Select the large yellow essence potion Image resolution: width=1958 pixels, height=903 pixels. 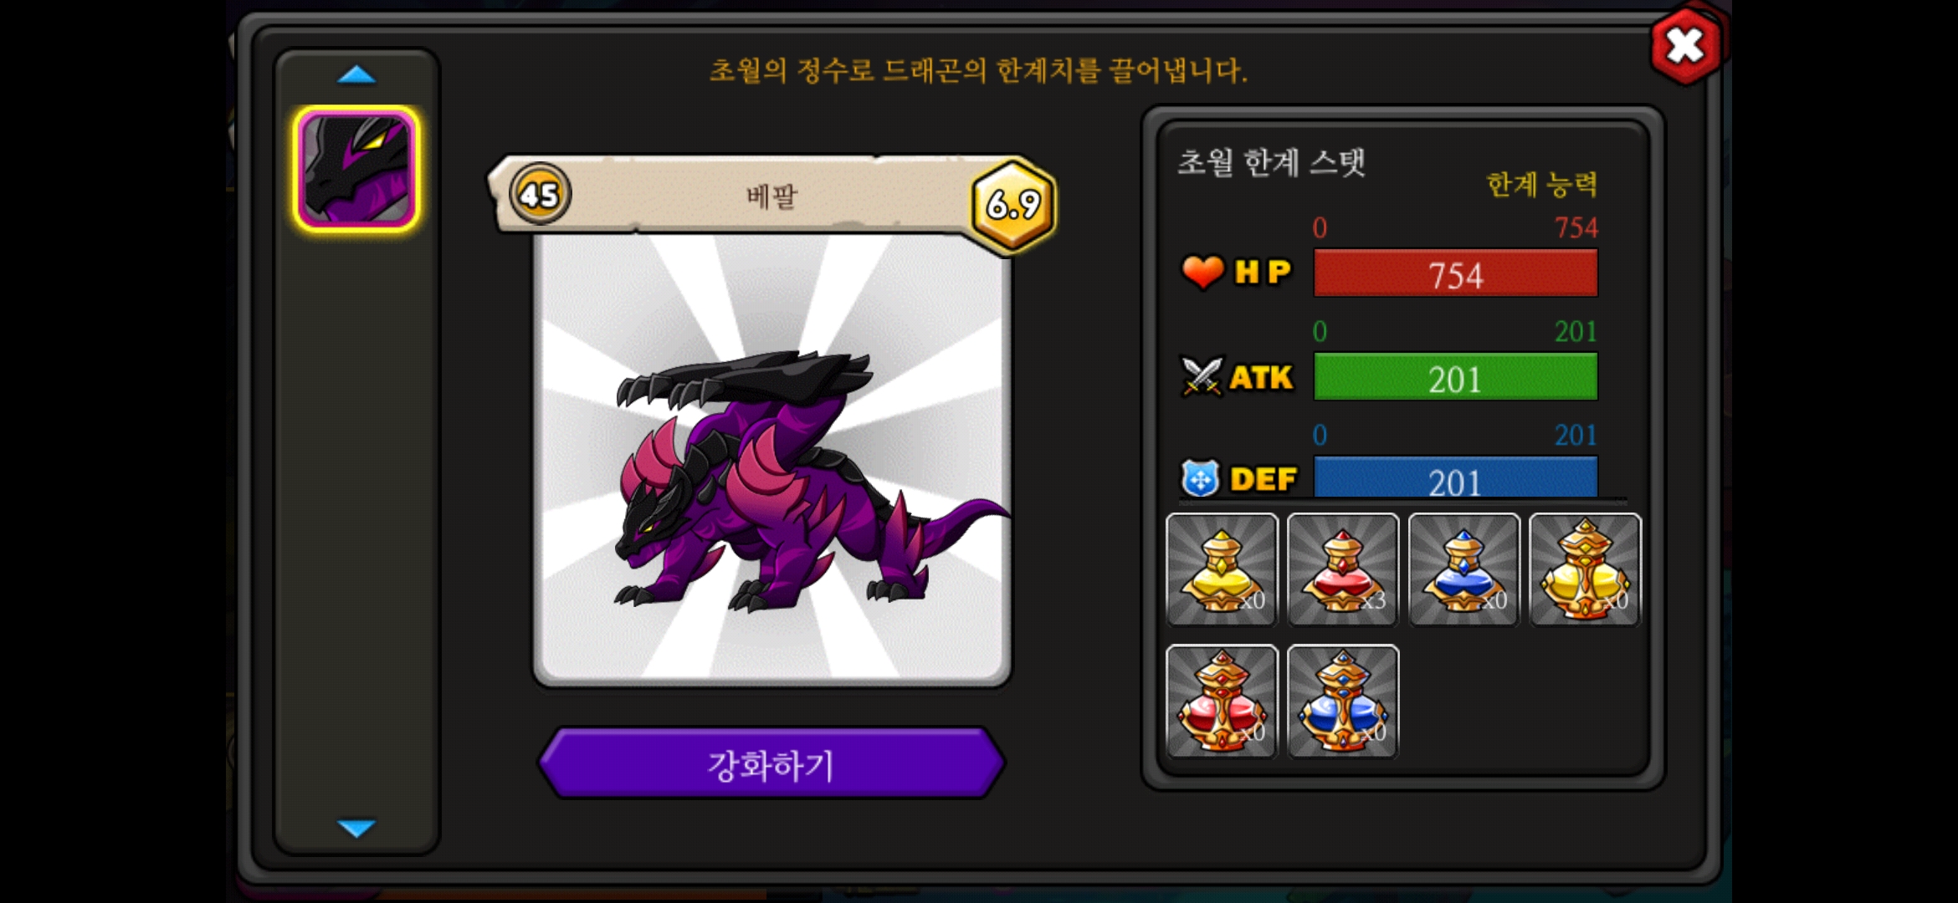pos(1586,569)
